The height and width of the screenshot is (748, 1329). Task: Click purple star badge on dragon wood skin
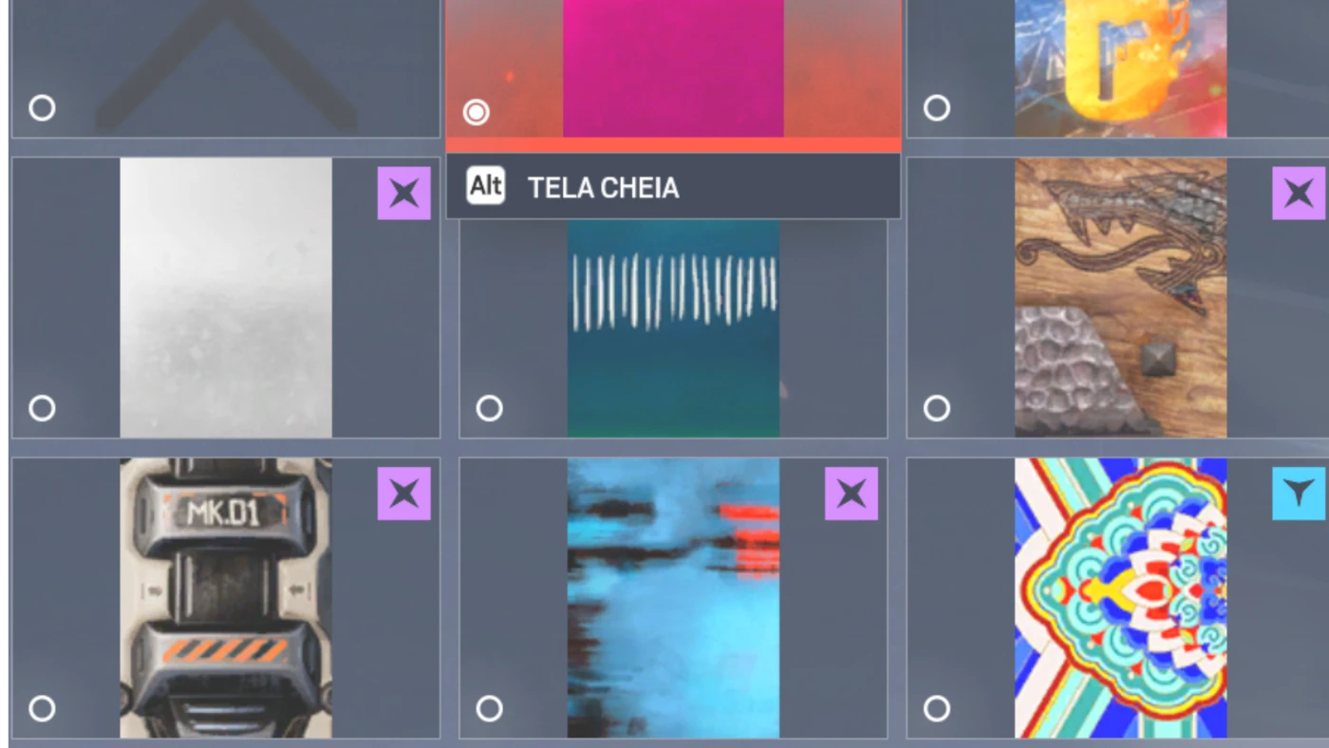(1299, 194)
